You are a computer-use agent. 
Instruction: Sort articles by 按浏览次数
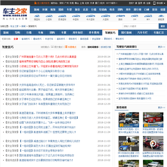(x=106, y=47)
